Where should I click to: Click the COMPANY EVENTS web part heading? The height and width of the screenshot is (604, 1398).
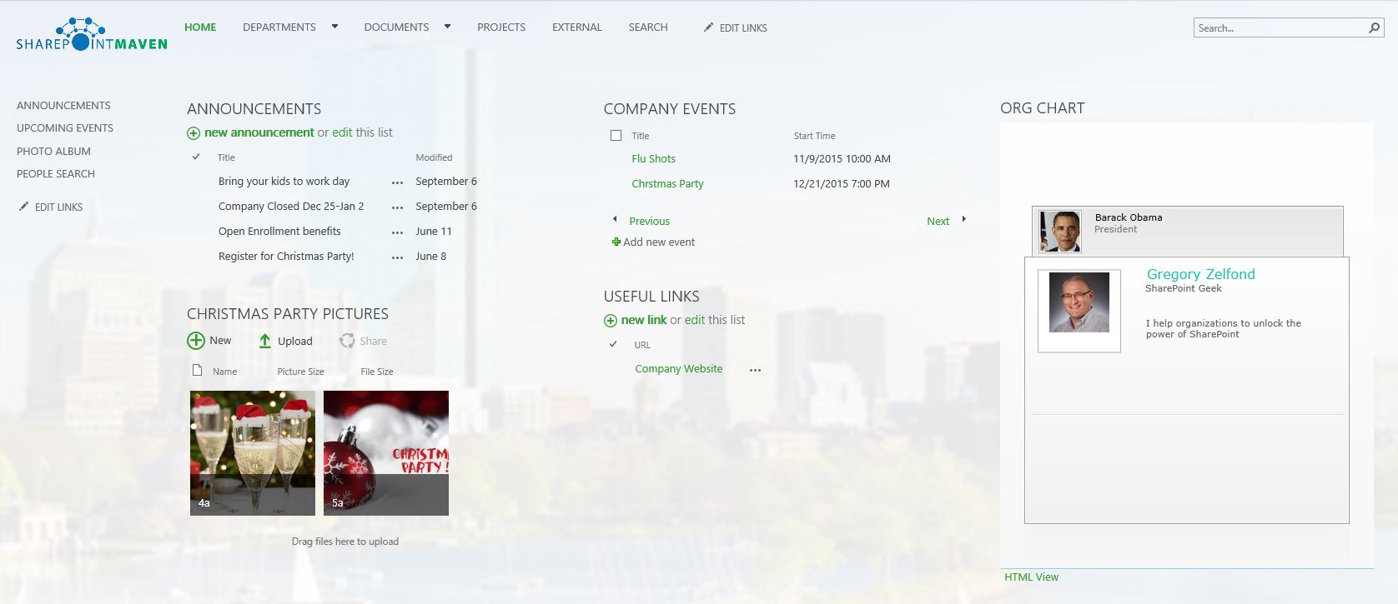click(x=670, y=109)
